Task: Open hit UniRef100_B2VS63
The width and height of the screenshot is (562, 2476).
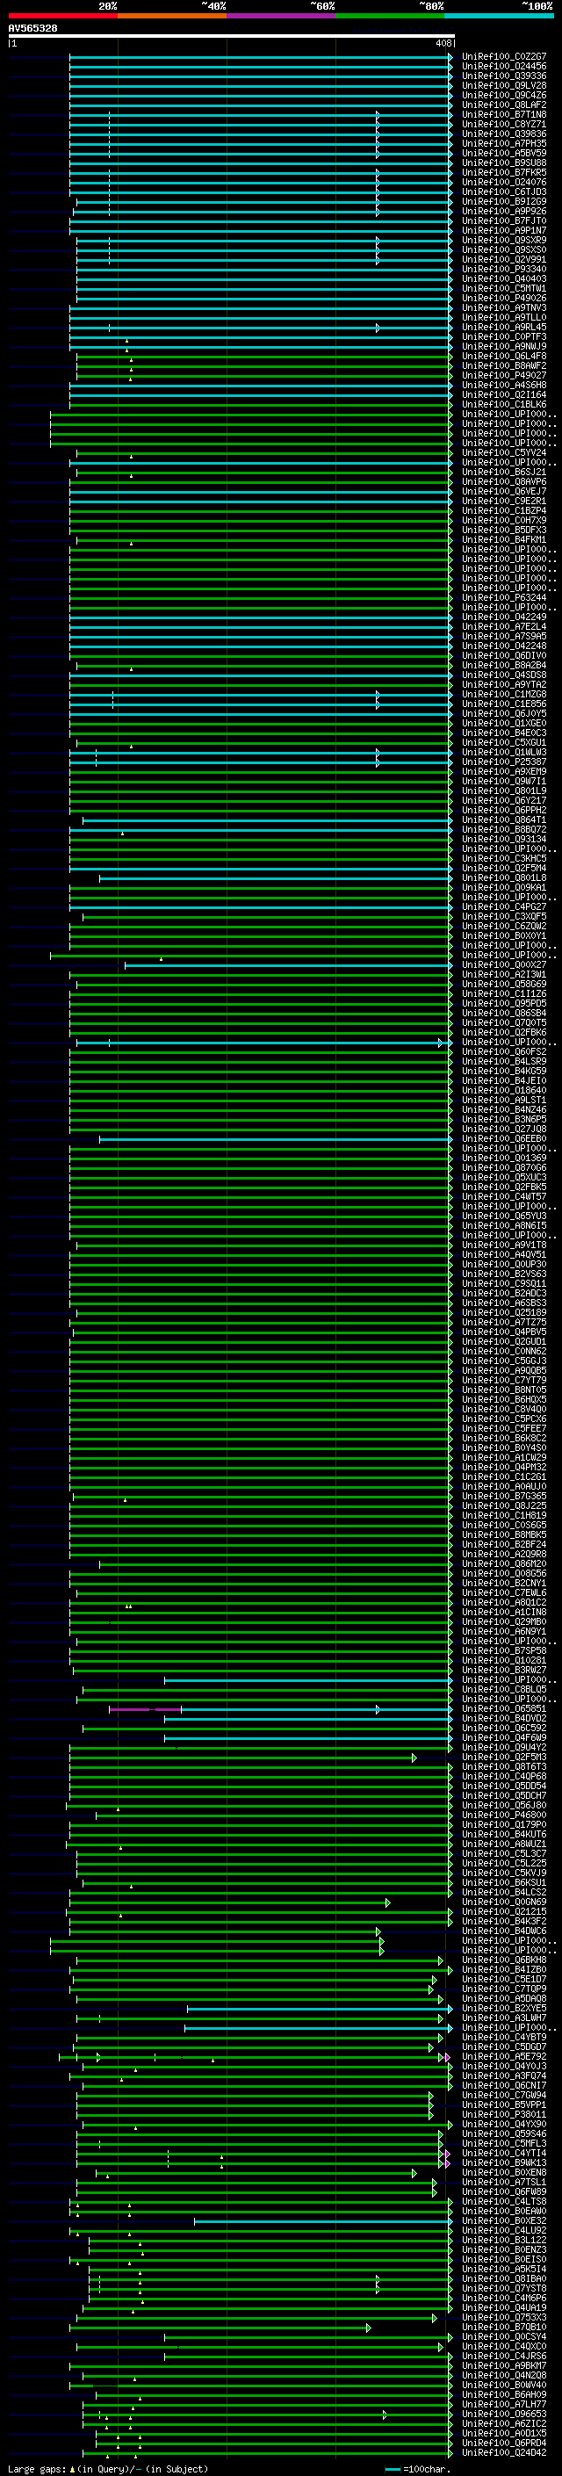Action: [504, 1274]
